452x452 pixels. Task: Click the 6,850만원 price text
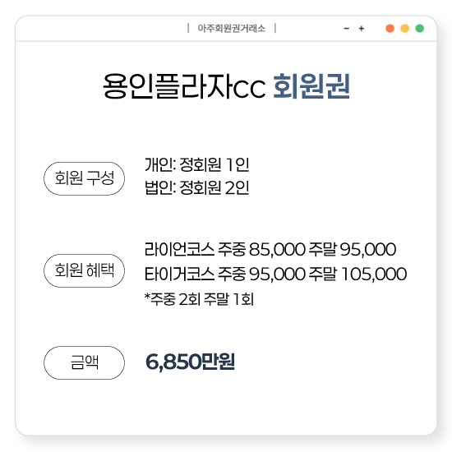click(x=191, y=362)
